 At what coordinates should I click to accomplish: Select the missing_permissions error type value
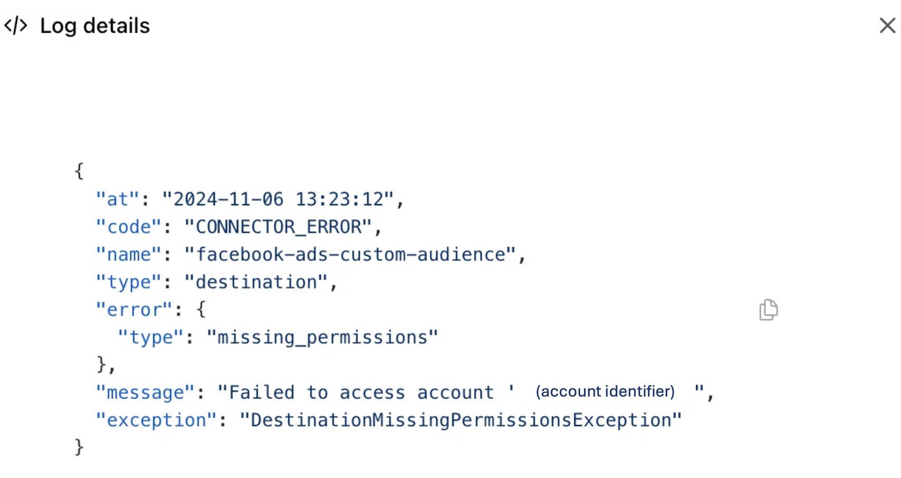pyautogui.click(x=322, y=337)
